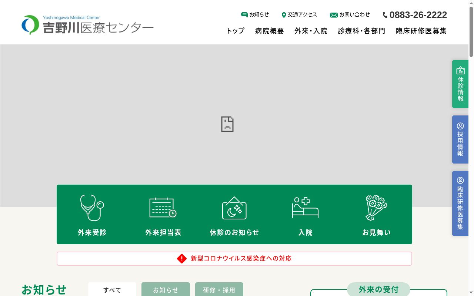Image resolution: width=474 pixels, height=296 pixels.
Task: Click the envelope icon beside お問い合わせ
Action: click(334, 15)
